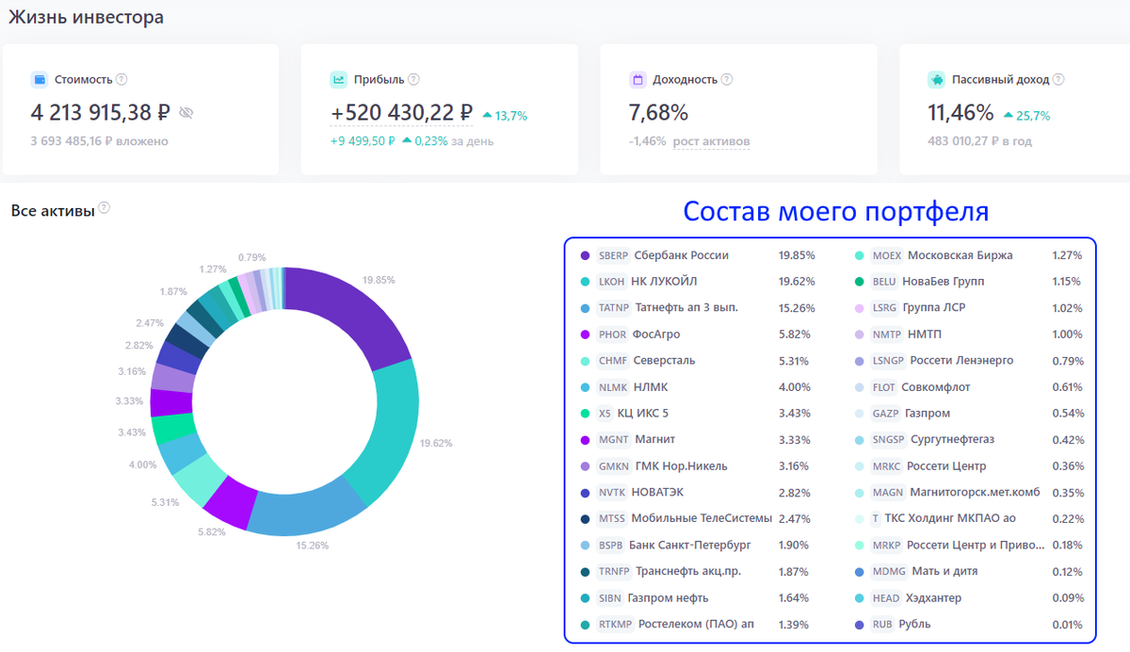
Task: Click the LKOH ticker tag
Action: [x=612, y=282]
